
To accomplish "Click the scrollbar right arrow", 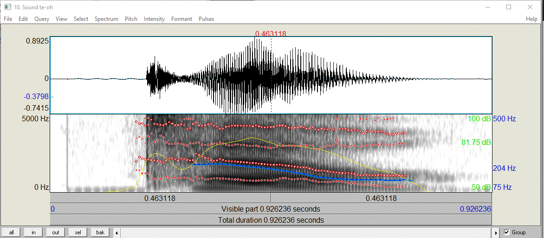I will pos(496,232).
